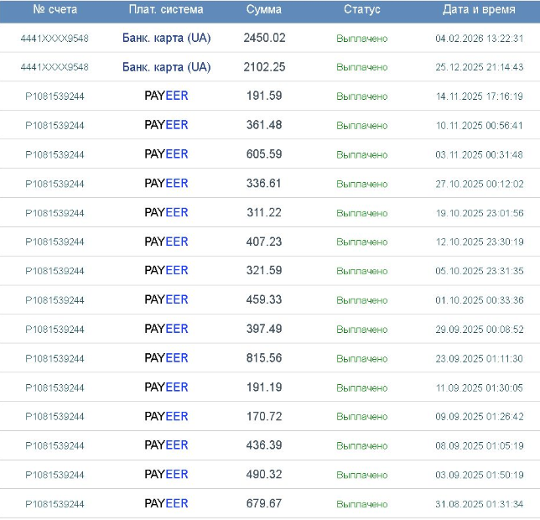Click the PAYEER logo beside amount 361.48
The image size is (540, 520).
pyautogui.click(x=166, y=125)
